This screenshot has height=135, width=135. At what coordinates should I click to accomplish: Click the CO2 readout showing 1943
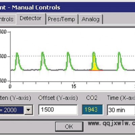coord(92,110)
